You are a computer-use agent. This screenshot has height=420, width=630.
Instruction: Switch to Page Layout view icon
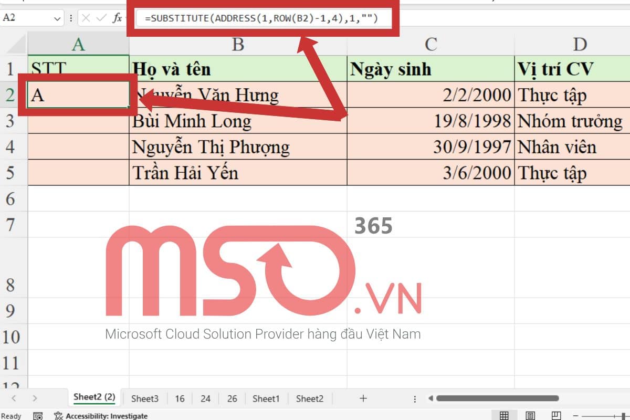(x=530, y=416)
